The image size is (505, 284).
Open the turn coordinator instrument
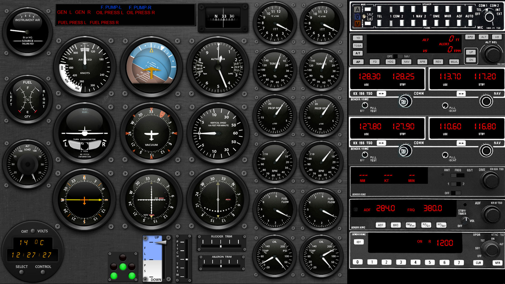[85, 133]
